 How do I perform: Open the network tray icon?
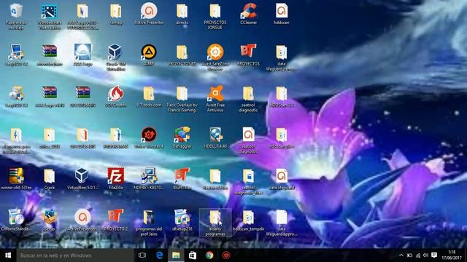418,255
